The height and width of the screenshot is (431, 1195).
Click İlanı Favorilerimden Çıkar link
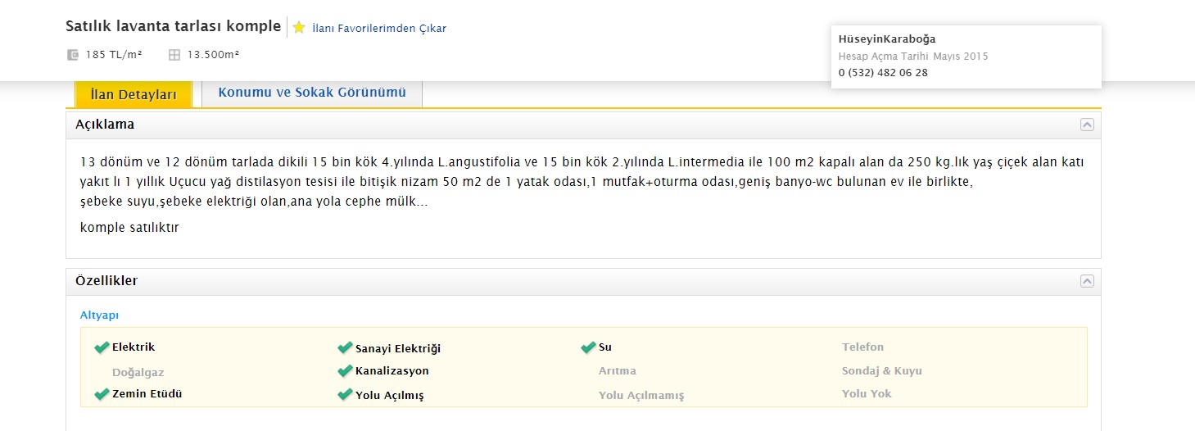(379, 29)
